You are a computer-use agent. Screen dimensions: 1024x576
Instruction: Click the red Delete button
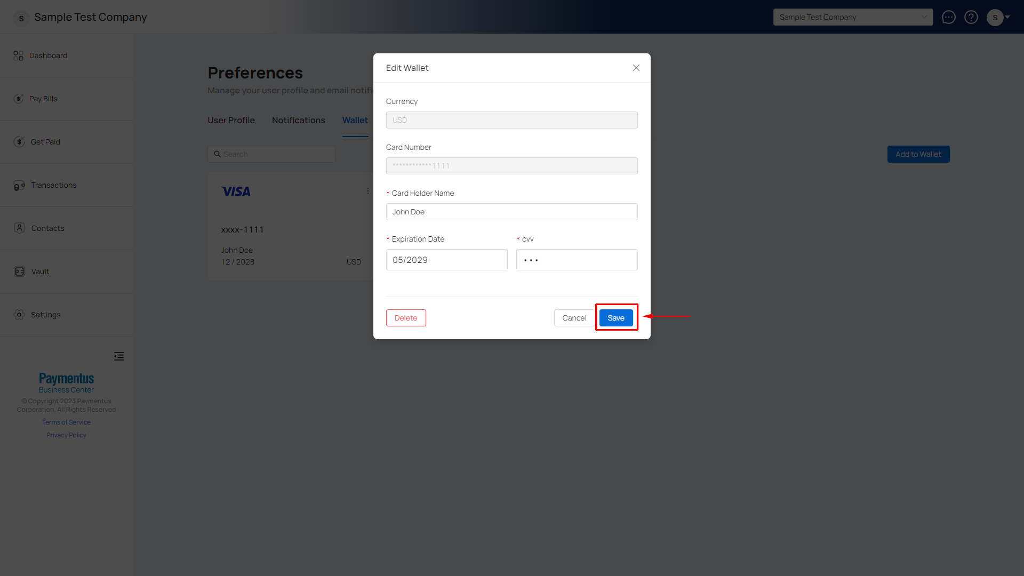pyautogui.click(x=406, y=318)
